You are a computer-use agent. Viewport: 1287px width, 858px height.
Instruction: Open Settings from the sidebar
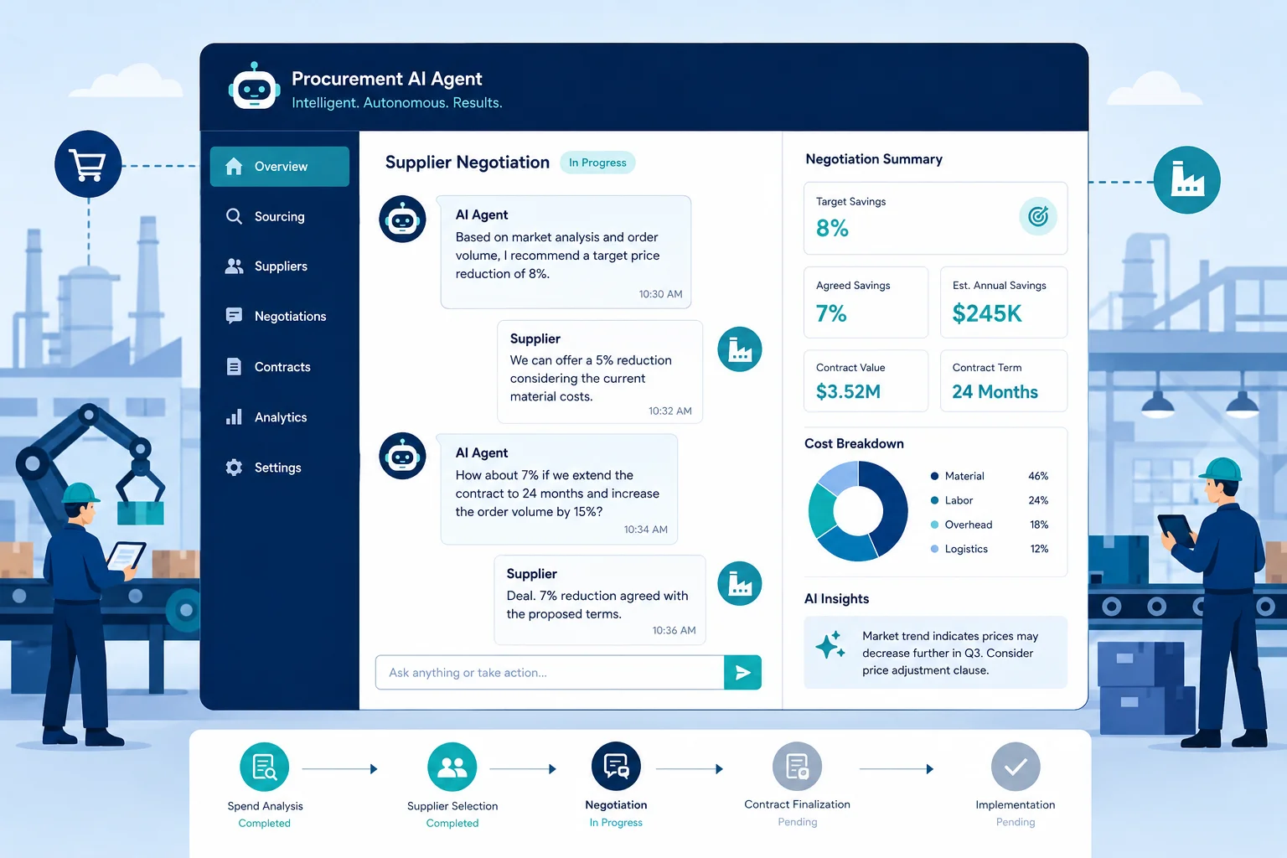click(280, 468)
